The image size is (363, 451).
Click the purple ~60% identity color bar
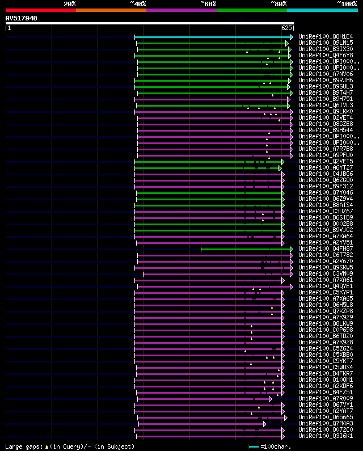point(181,10)
